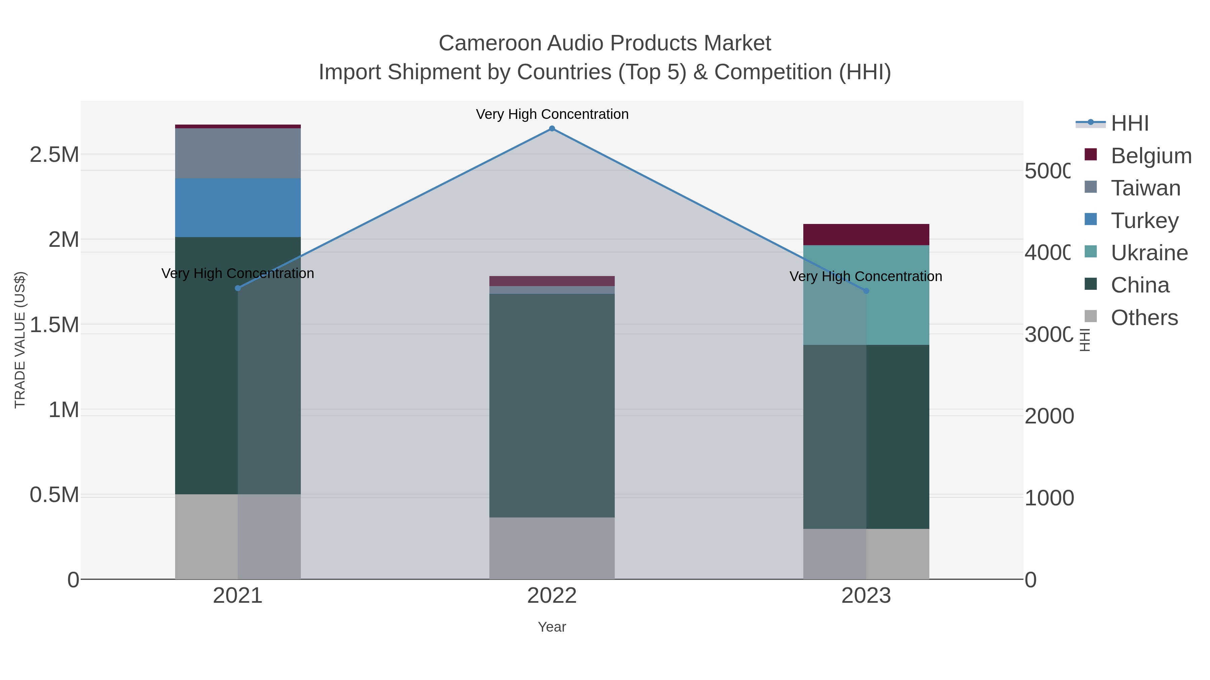Click the Belgium segment atop 2023 bar
Screen dimensions: 1210x680
866,235
